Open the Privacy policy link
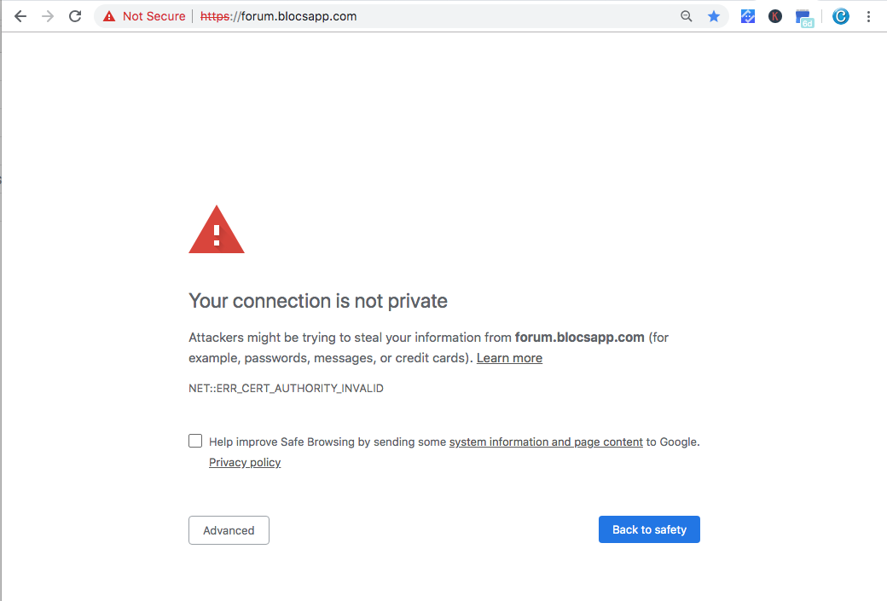The image size is (887, 601). click(245, 463)
